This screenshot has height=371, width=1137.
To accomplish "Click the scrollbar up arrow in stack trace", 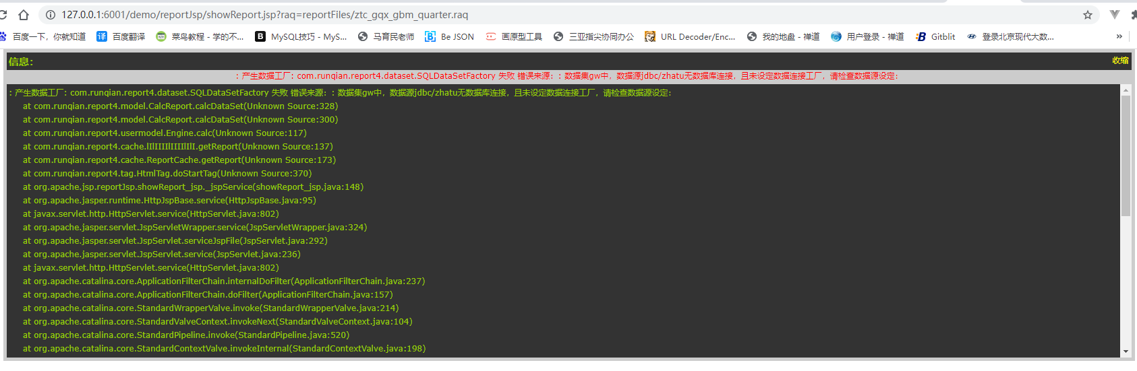I will click(x=1126, y=90).
